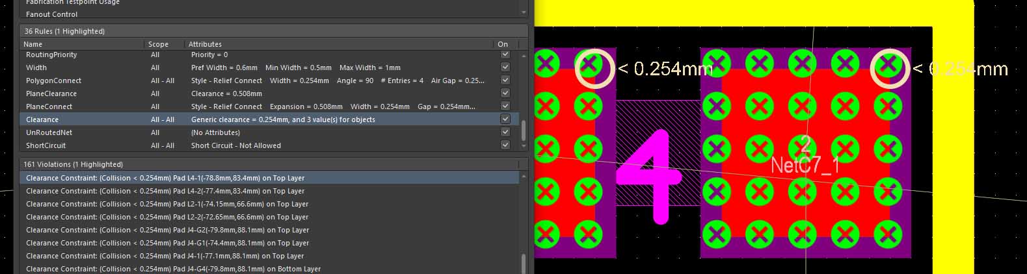The height and width of the screenshot is (274, 1027).
Task: Disable the Clearance rule checkbox
Action: [x=505, y=119]
